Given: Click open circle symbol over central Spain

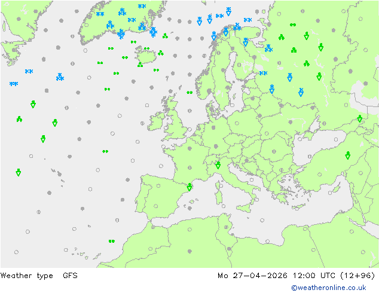Looking at the screenshot, I should (156, 206).
